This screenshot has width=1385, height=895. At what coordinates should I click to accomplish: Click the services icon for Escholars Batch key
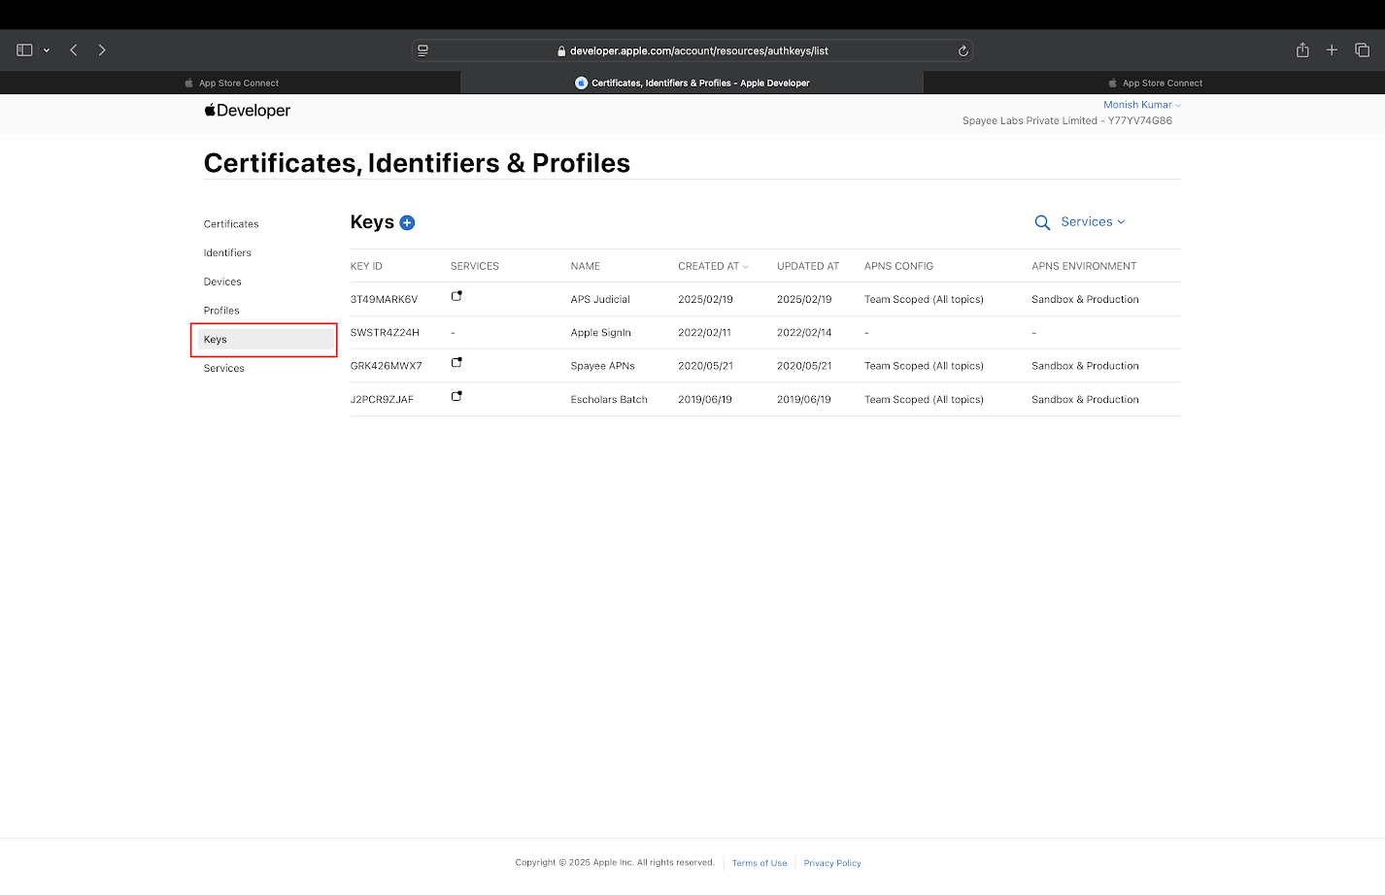click(456, 396)
